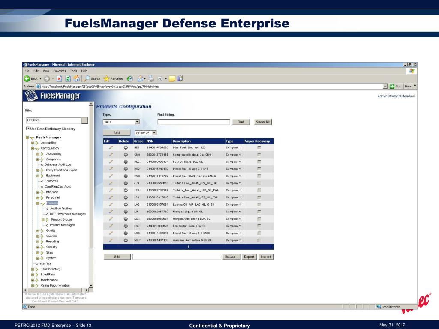439x329 pixels.
Task: Toggle Use Data Dictionary Glossary checkbox
Action: pyautogui.click(x=28, y=129)
